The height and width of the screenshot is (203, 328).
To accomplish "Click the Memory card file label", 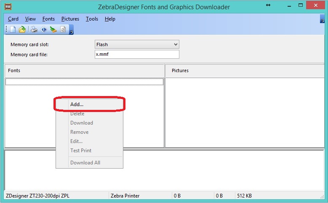I will 29,55.
